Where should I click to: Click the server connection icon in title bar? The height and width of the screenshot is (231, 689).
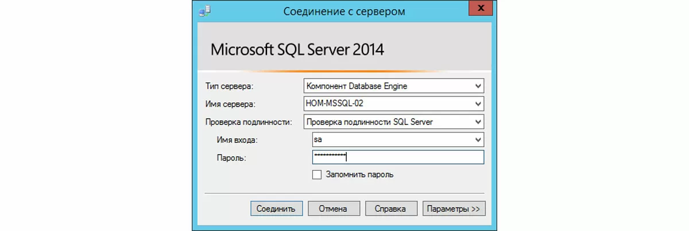tap(205, 10)
